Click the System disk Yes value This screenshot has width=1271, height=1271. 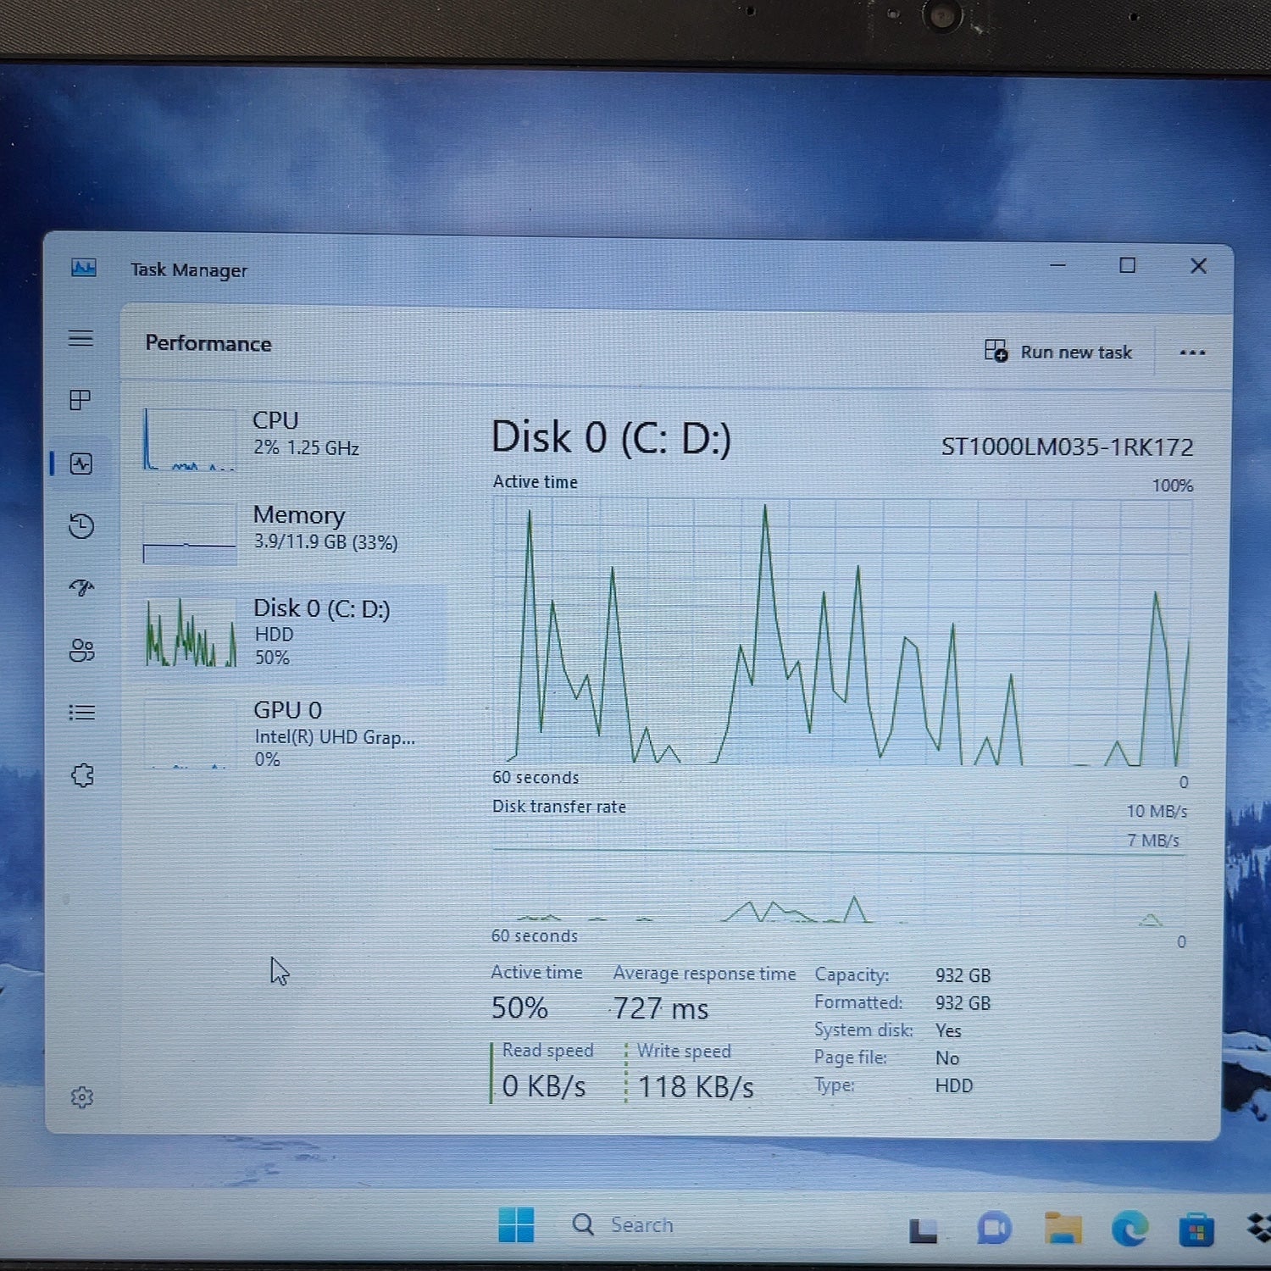(x=948, y=1030)
